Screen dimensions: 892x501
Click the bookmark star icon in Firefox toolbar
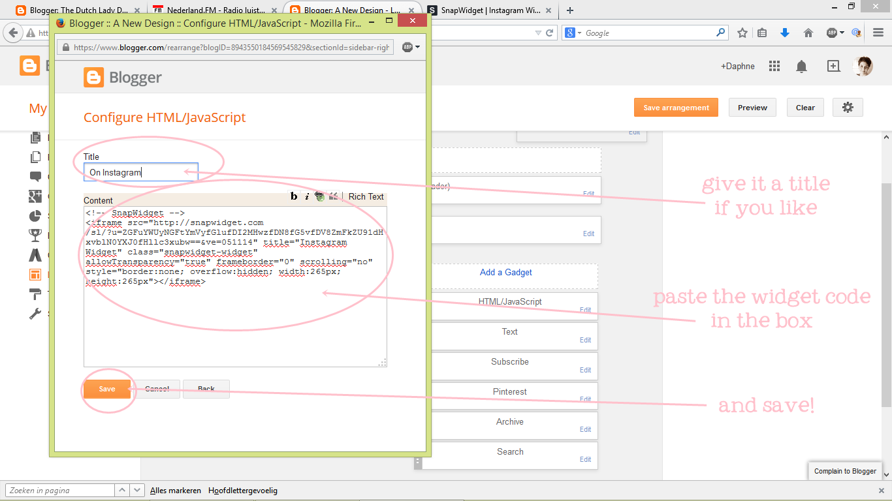[742, 33]
